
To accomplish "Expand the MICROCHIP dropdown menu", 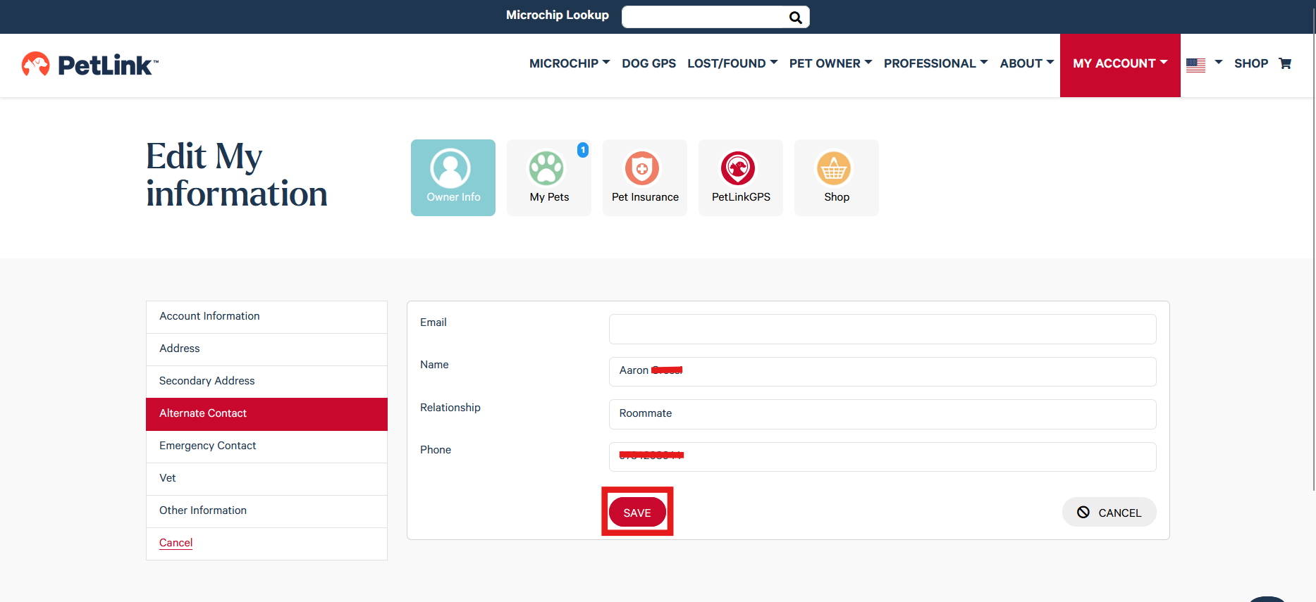I will coord(570,63).
